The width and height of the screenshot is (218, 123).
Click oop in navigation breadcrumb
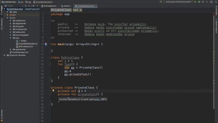pos(28,2)
